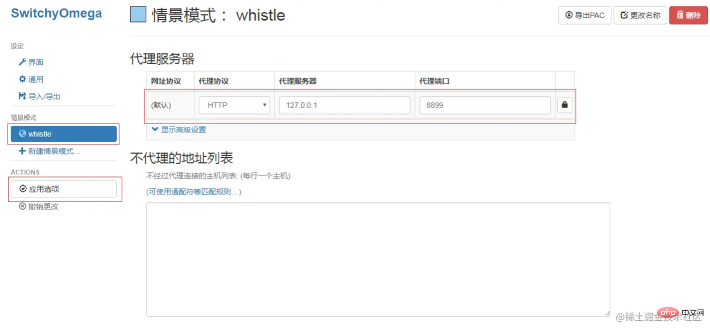Expand 显示高级设置 advanced options
The height and width of the screenshot is (330, 710).
(x=179, y=129)
